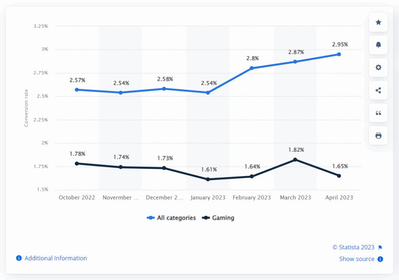Click the January 2023 Gaming low point

pyautogui.click(x=208, y=179)
